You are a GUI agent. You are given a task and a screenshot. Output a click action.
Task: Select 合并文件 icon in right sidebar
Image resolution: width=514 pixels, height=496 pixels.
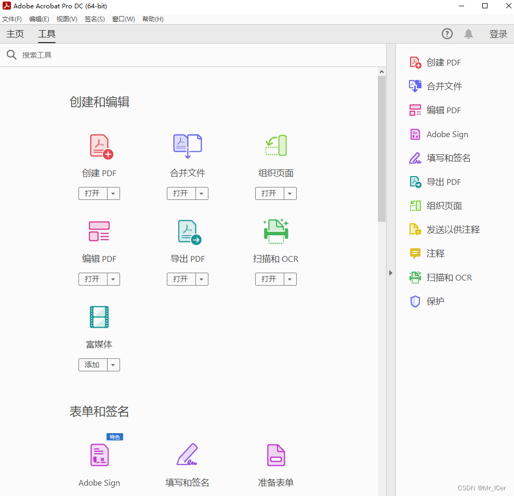tap(415, 86)
